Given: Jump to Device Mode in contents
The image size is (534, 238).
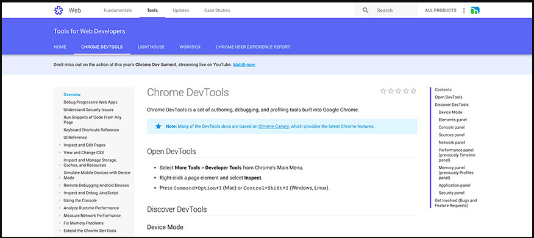Looking at the screenshot, I should (450, 112).
